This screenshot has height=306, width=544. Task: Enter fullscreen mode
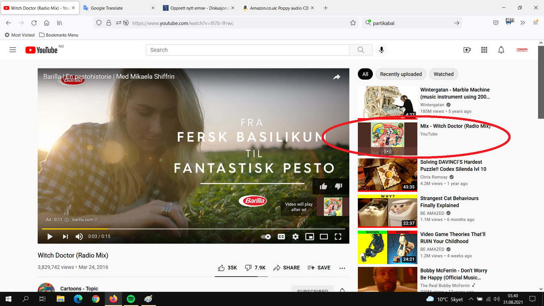point(338,236)
